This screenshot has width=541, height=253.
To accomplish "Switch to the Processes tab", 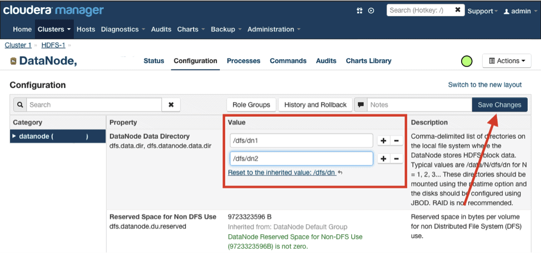I will (244, 61).
